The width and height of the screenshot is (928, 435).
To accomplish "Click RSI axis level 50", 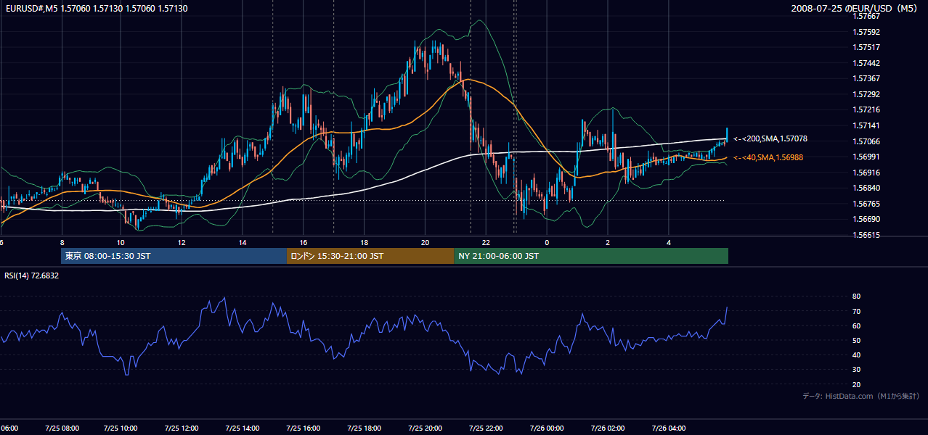I will coord(856,340).
